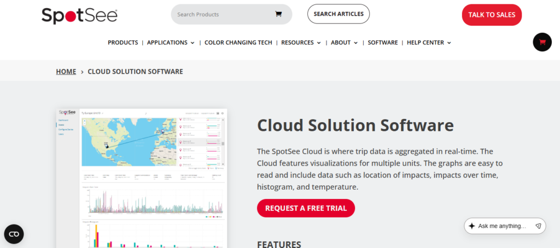The width and height of the screenshot is (560, 248).
Task: Click the FEATURES heading
Action: [279, 244]
